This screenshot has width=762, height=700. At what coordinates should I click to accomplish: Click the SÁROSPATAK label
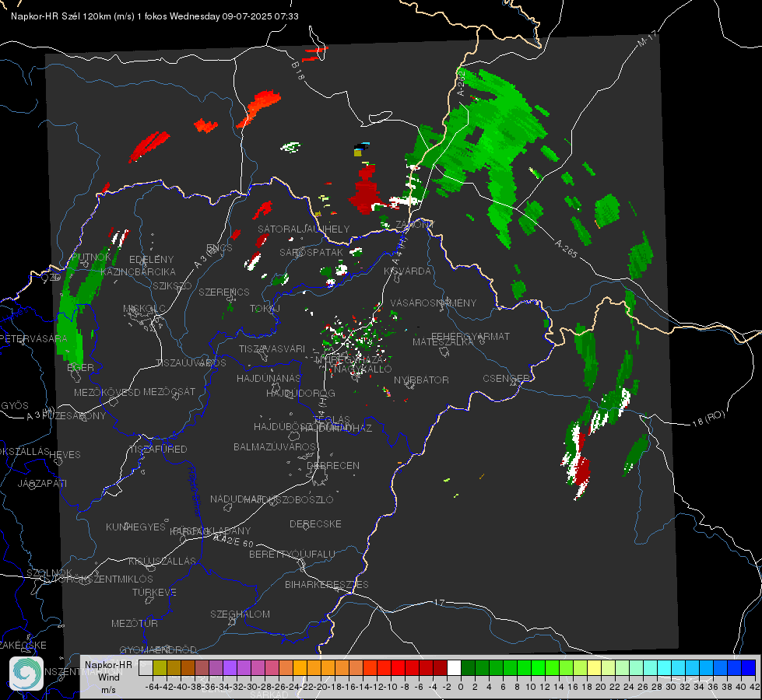click(311, 252)
